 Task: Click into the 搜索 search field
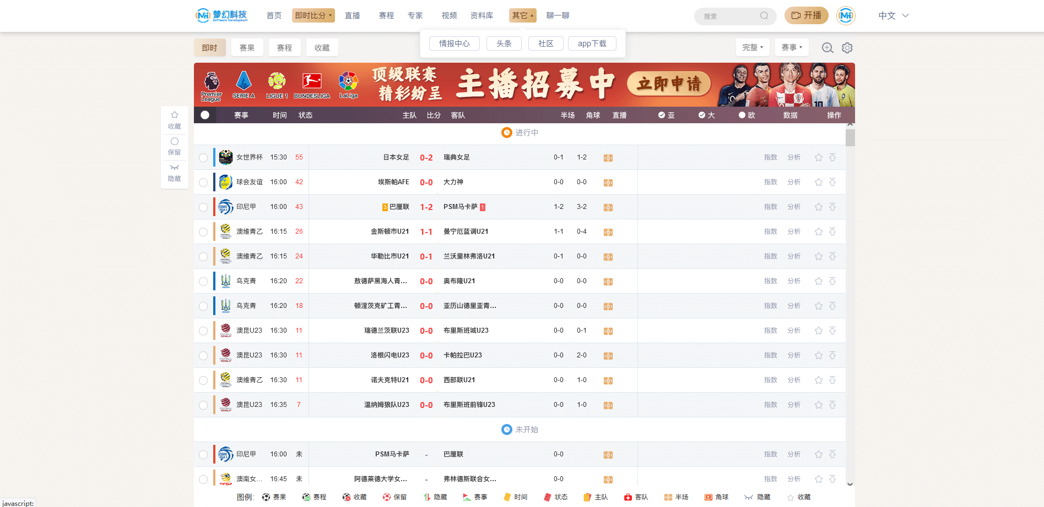(728, 16)
